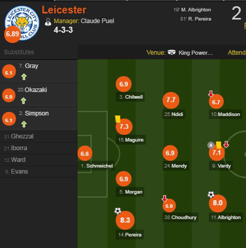Expand the truncated Attendance information
Viewport: 246px width, 248px height.
click(x=237, y=53)
